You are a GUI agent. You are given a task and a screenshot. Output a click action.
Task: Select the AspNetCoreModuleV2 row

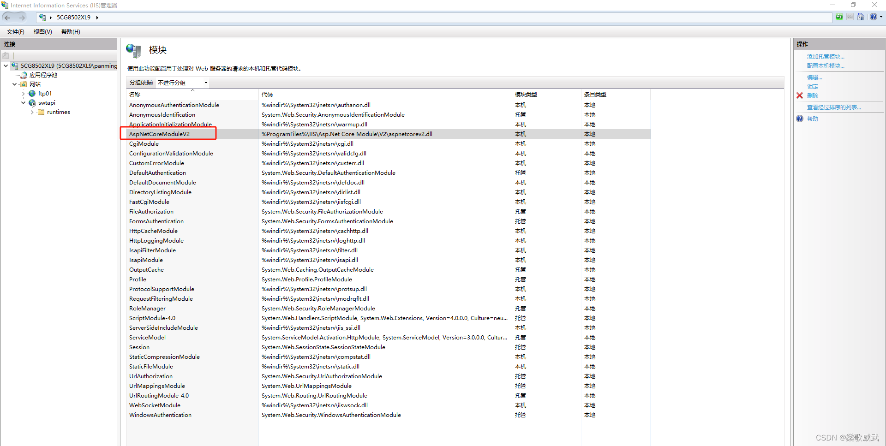click(389, 134)
